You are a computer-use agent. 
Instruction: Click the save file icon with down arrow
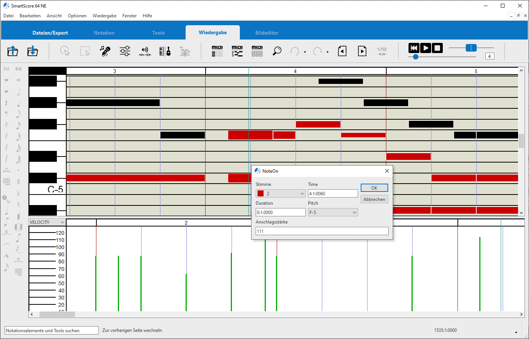[33, 51]
